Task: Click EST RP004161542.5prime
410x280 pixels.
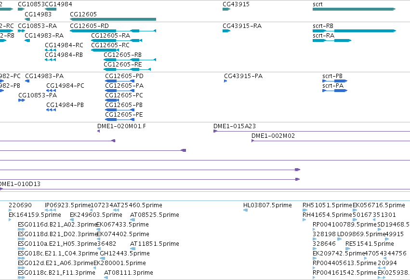Action: 314,278
